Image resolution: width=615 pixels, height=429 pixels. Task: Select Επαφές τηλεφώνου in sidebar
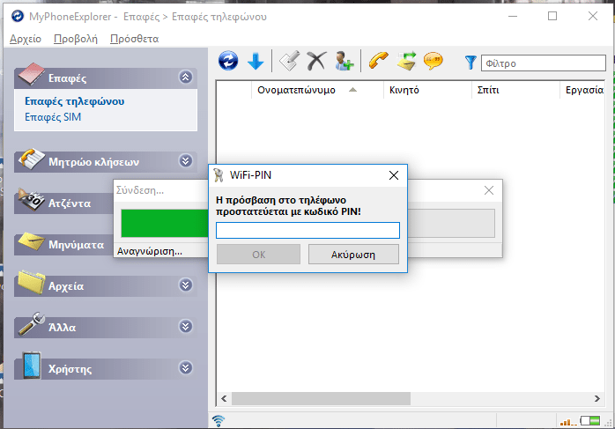click(75, 101)
